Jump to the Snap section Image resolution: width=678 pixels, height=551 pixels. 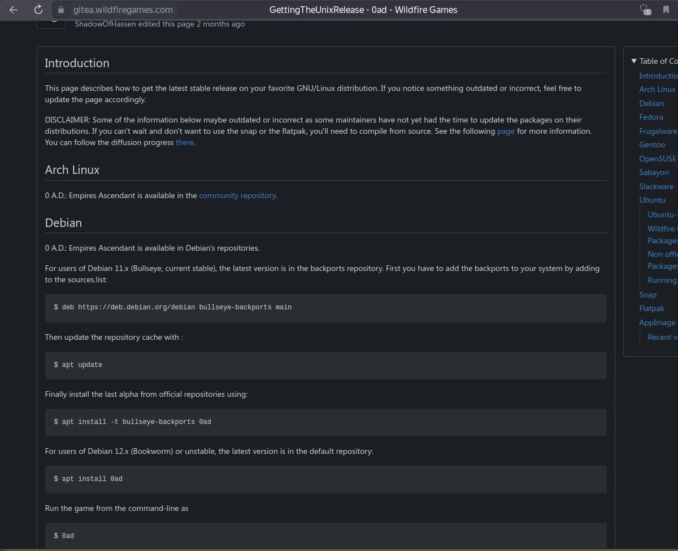647,295
